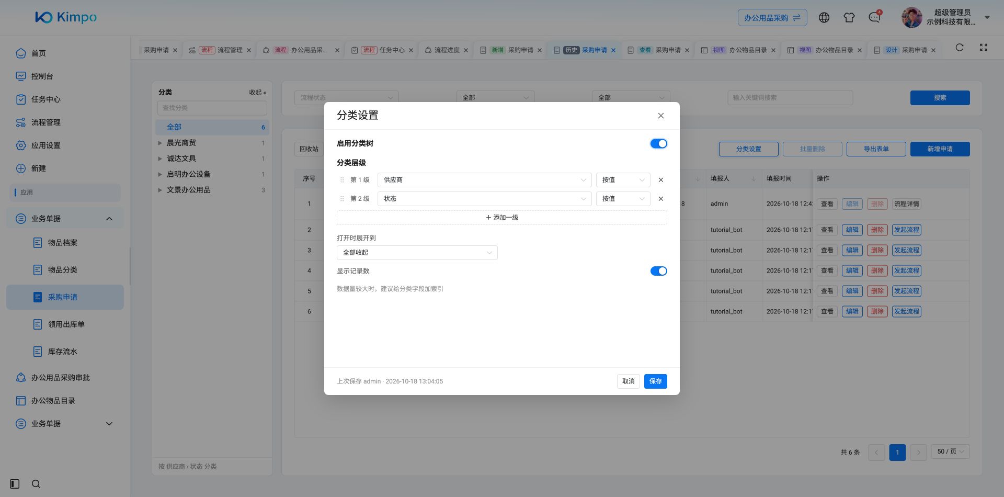Open 按值 dropdown for level 1
Screen dimensions: 1004x497
coord(623,180)
